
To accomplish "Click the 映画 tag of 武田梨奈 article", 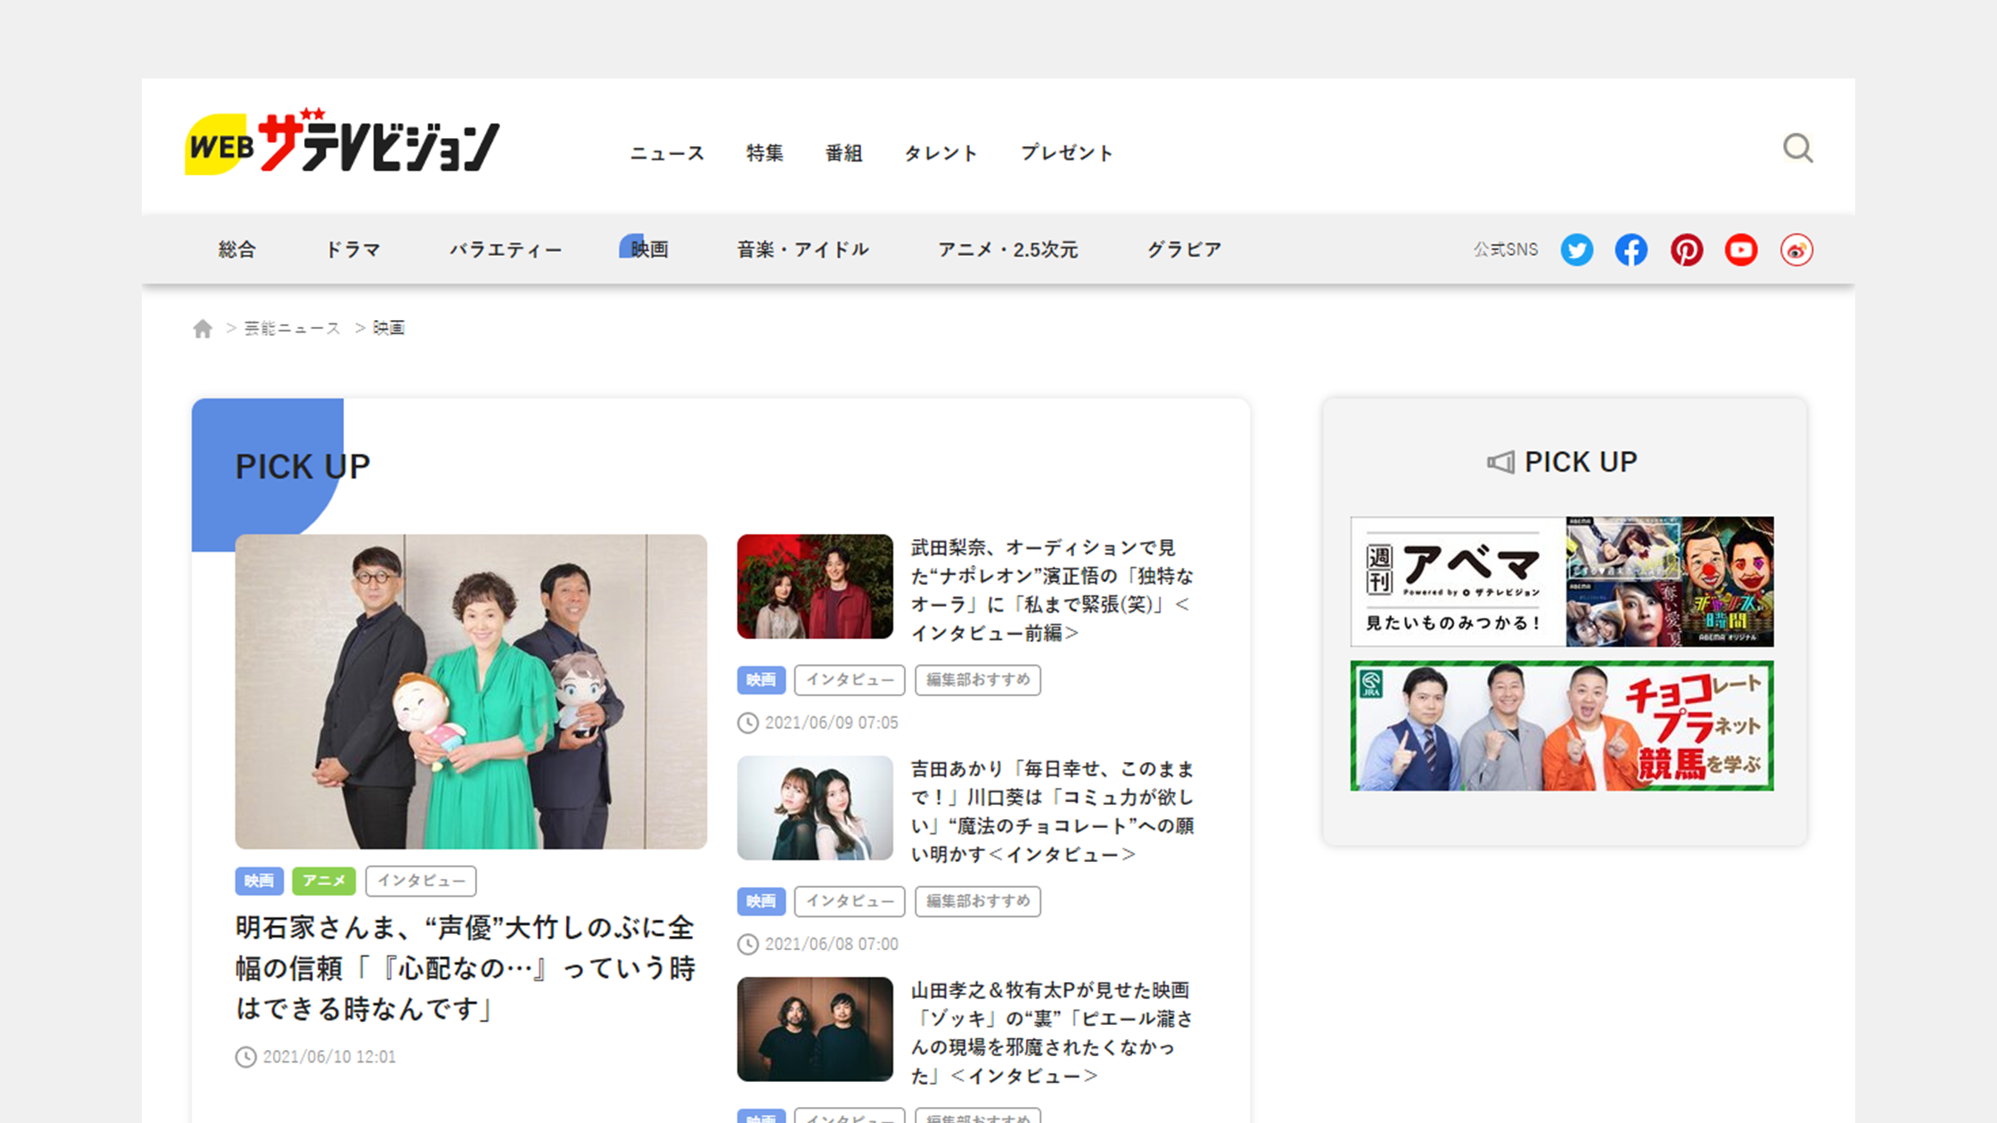I will coord(761,680).
